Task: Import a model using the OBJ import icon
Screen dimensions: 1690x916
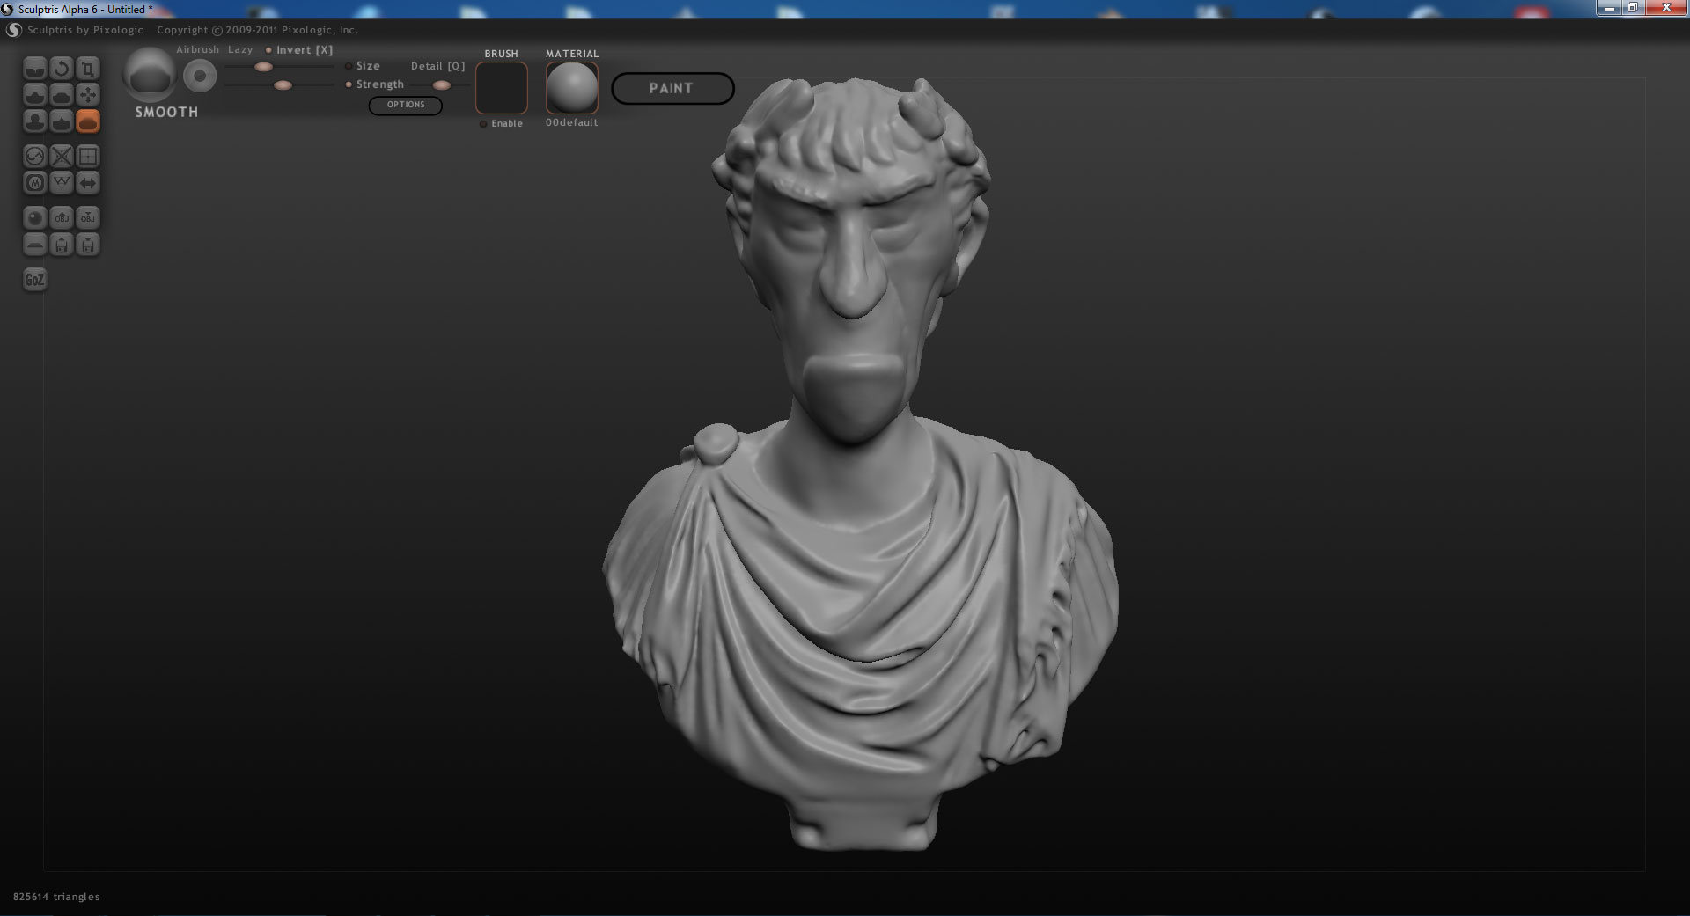Action: (61, 217)
